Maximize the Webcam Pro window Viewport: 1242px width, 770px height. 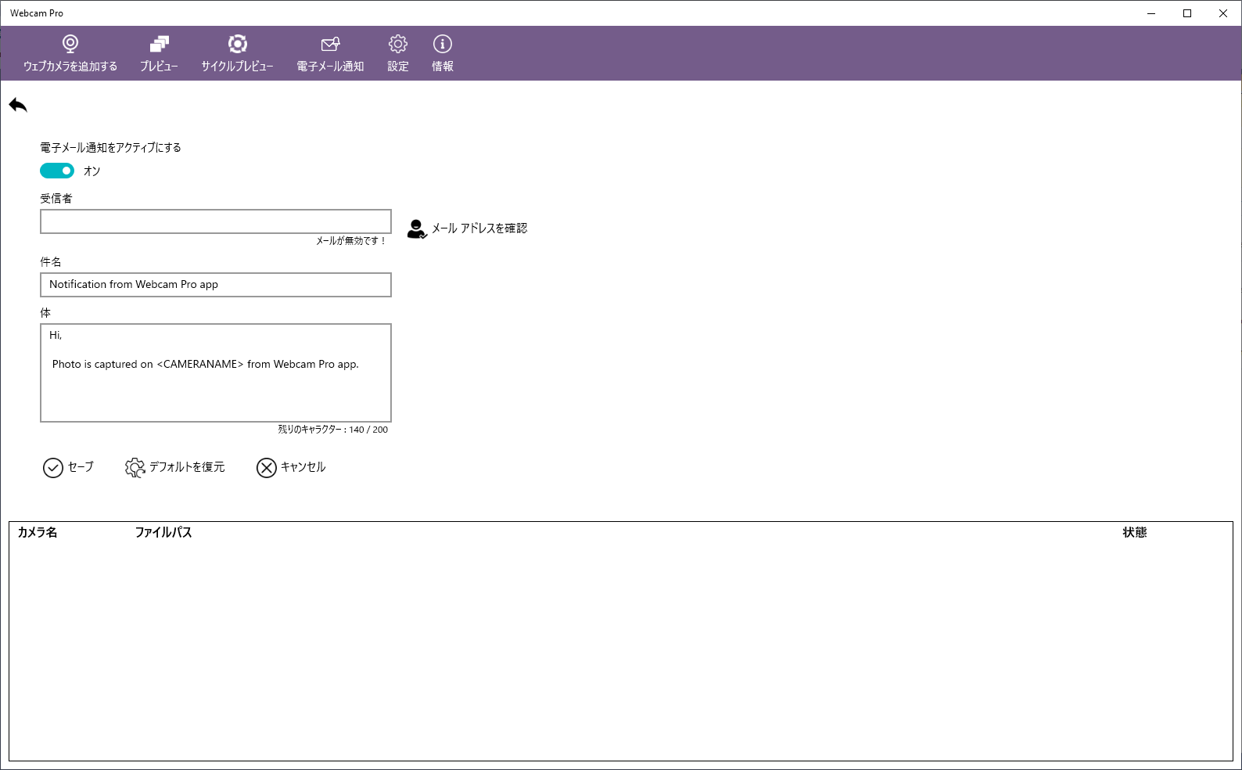coord(1187,13)
